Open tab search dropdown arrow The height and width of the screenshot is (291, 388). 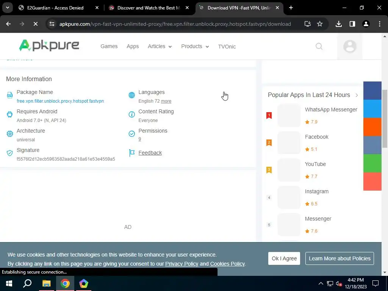pos(8,8)
